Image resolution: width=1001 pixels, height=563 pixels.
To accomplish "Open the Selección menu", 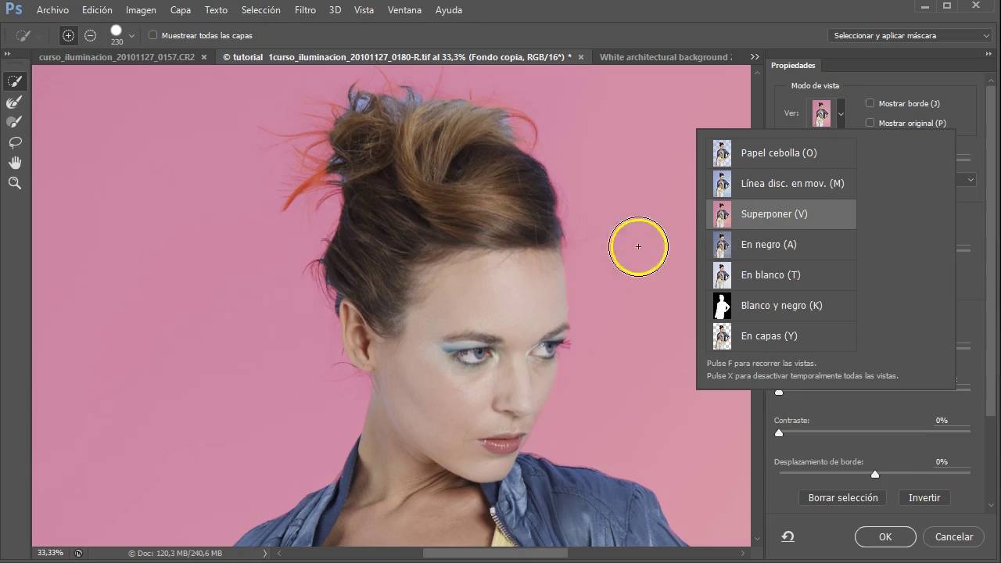I will click(261, 10).
